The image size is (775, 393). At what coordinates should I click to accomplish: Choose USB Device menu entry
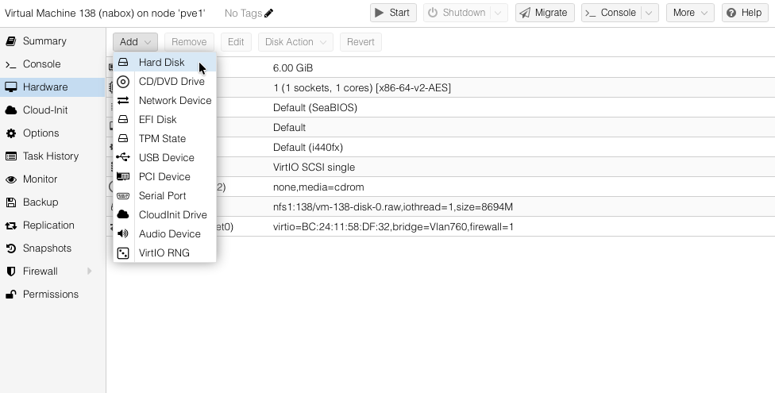(x=164, y=158)
